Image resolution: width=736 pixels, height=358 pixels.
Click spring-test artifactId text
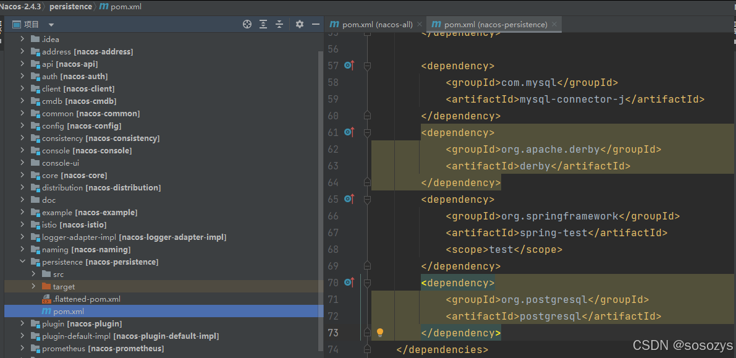click(554, 232)
